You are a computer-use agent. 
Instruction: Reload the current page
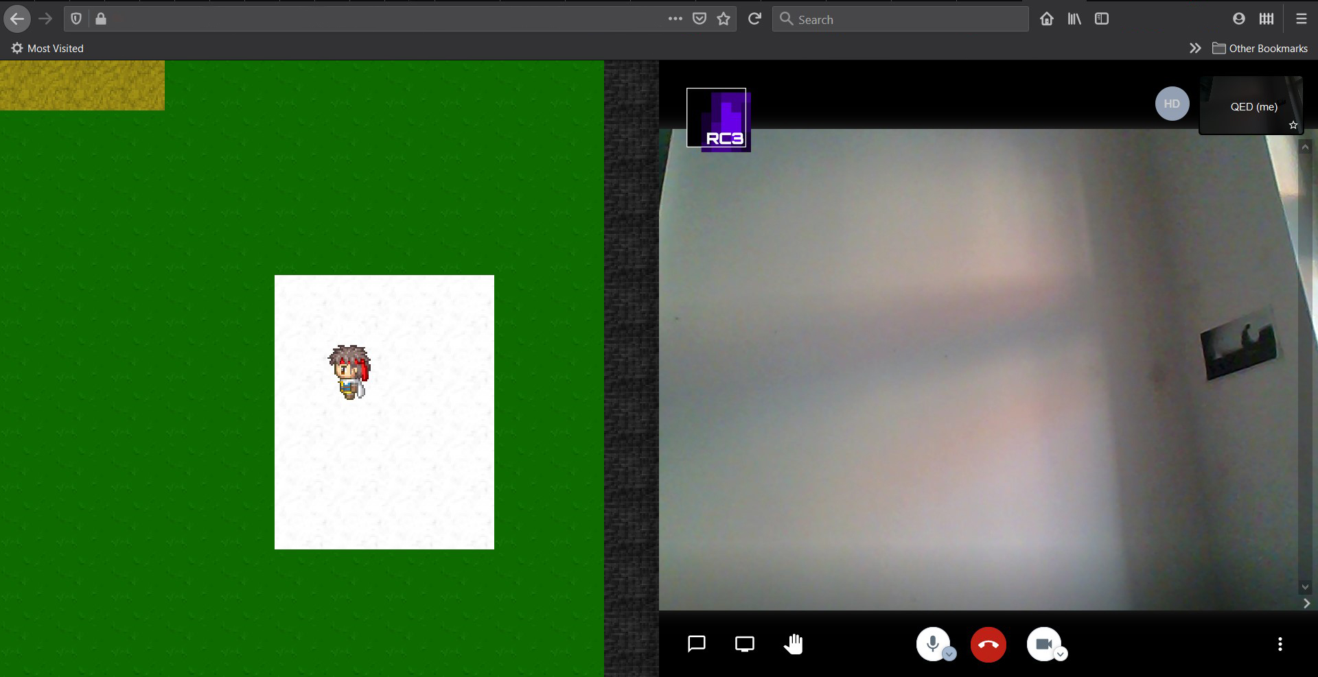[754, 19]
